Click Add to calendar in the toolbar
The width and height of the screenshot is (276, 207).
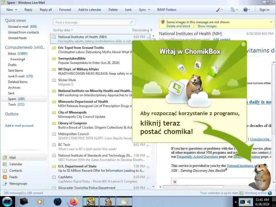pyautogui.click(x=90, y=10)
